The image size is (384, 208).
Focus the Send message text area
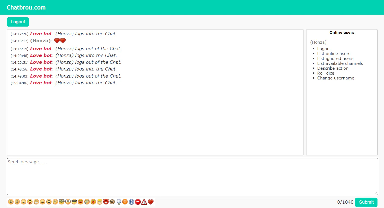tap(193, 177)
